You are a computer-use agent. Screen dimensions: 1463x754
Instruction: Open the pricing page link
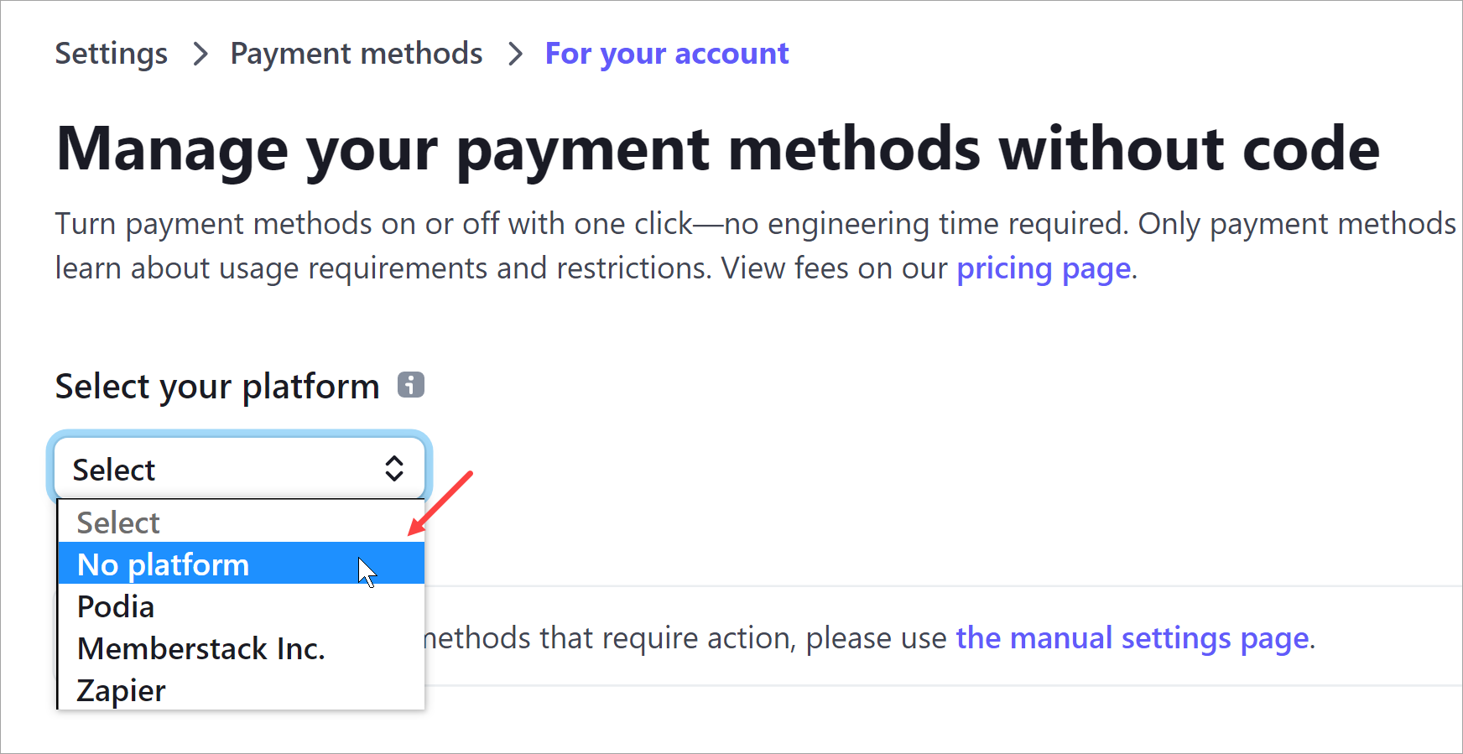click(1043, 268)
